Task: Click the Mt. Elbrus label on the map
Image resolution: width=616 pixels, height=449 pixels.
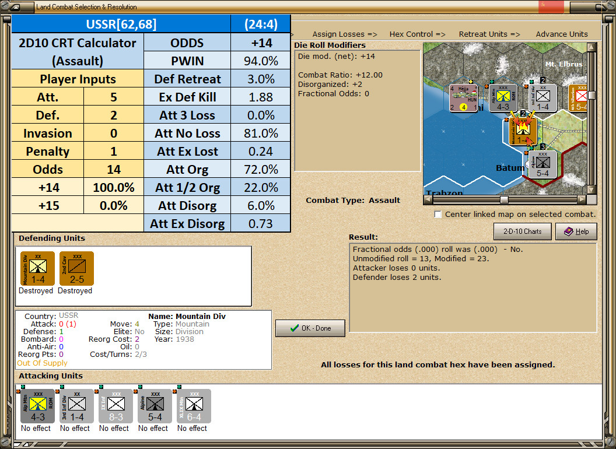Action: pos(563,64)
